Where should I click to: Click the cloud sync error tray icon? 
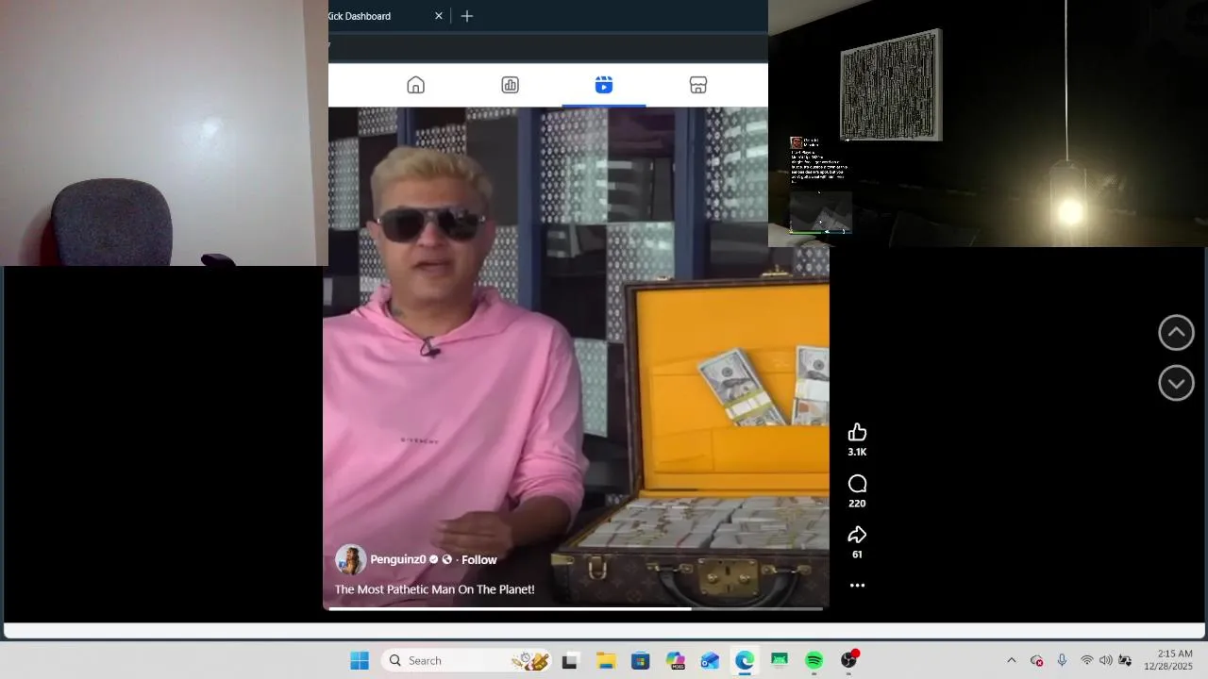tap(1036, 661)
